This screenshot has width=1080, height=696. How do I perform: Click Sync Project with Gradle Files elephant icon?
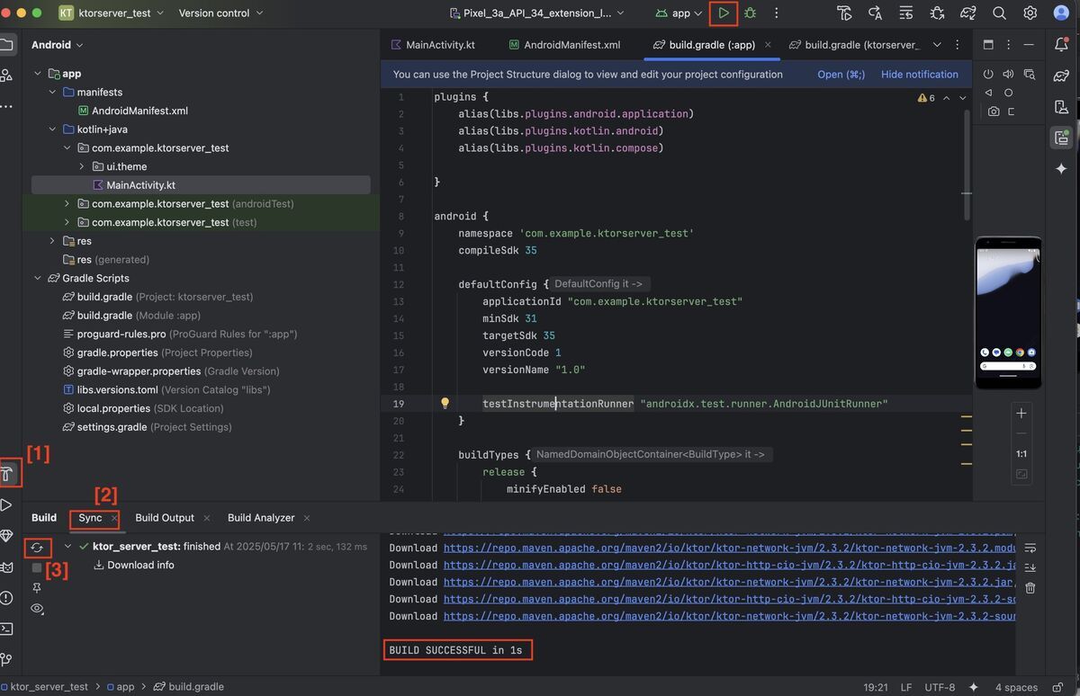968,13
